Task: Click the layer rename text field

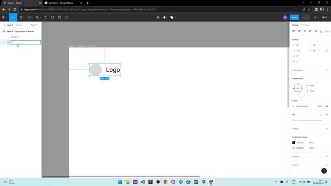Action: (x=25, y=42)
